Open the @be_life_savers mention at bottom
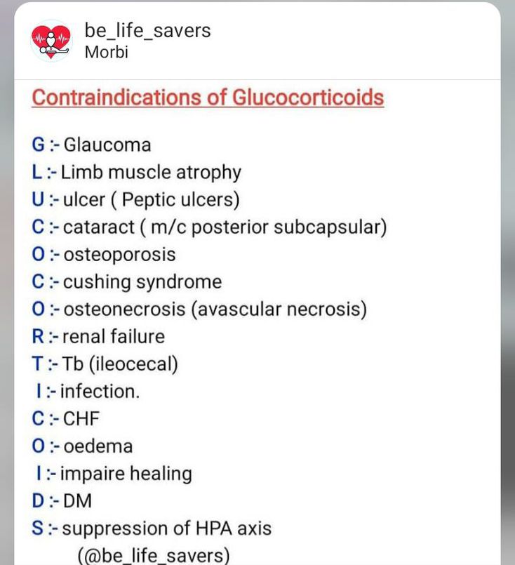Screen dimensions: 515x565 [154, 555]
